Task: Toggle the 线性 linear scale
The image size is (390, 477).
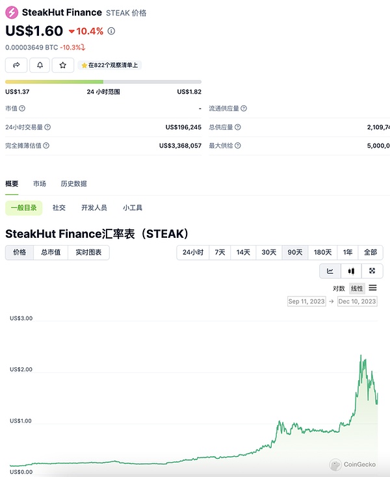Action: 357,289
